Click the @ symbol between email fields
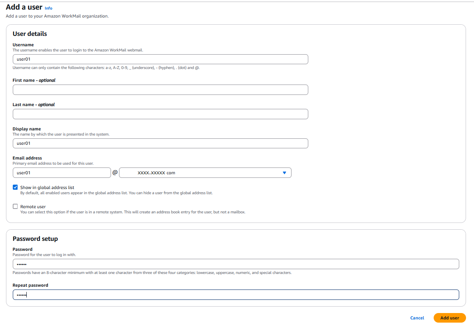This screenshot has width=474, height=325. click(x=115, y=172)
